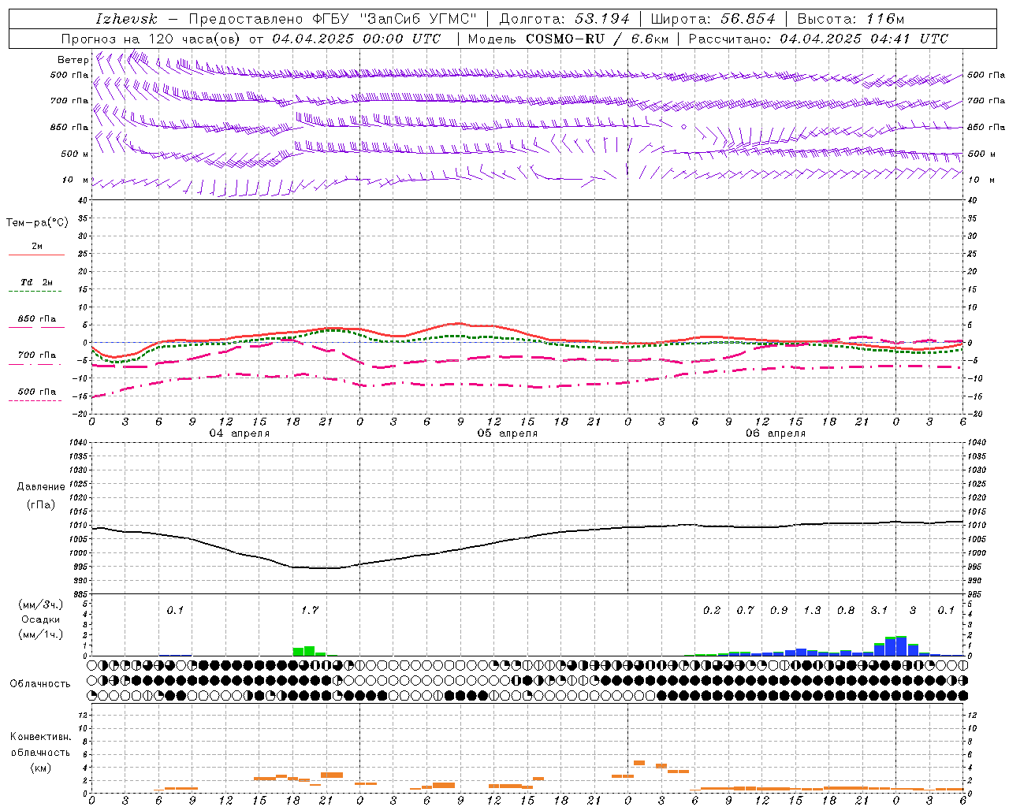This screenshot has height=807, width=1009.
Task: Click the '(мм/1ч.)' precipitation unit label
Action: pos(41,634)
